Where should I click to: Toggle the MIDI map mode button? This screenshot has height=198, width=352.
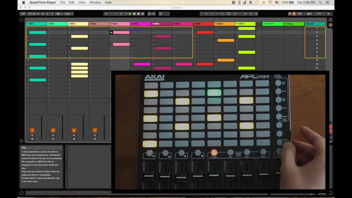click(x=309, y=14)
